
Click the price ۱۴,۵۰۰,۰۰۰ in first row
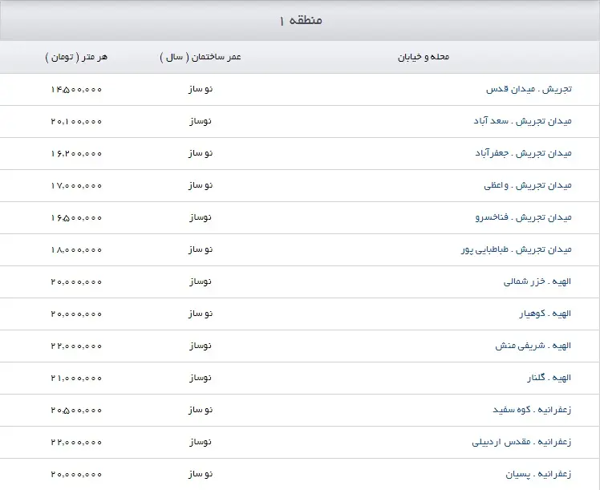(76, 89)
